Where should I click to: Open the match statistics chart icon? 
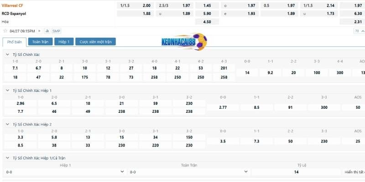(47, 31)
